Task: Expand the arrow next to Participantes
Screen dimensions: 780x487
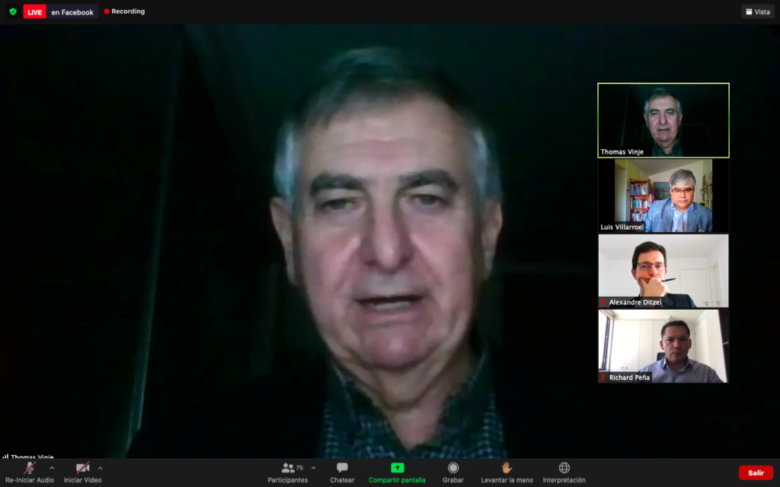Action: coord(313,468)
